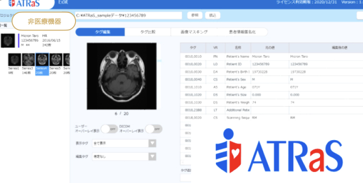Click the 2016/06/15 study date in patient list
Viewport: 363px width, 183px height.
pos(52,40)
